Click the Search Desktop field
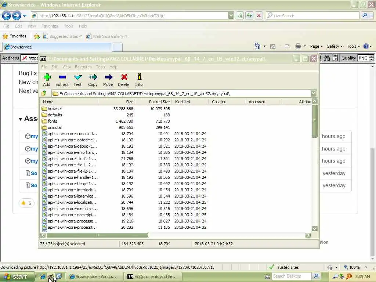This screenshot has height=282, width=376. click(292, 276)
